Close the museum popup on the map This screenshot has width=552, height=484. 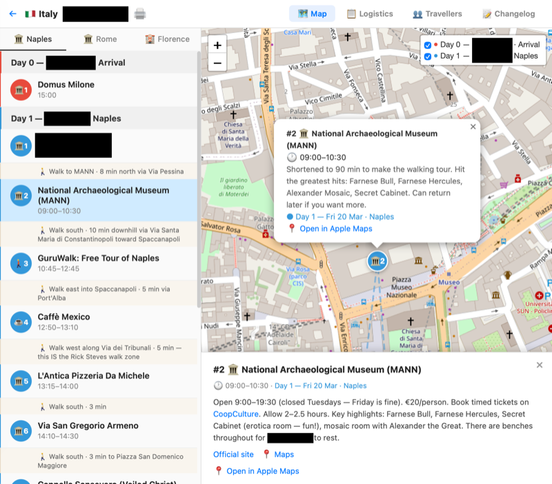[473, 127]
